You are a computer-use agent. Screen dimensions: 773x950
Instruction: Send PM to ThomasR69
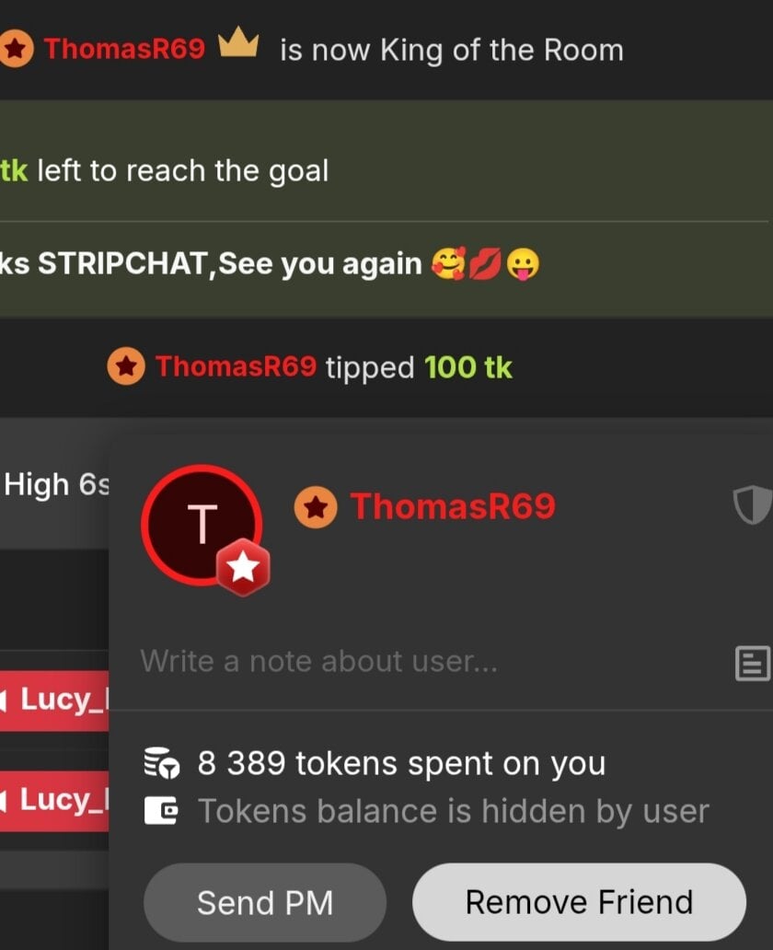tap(265, 902)
